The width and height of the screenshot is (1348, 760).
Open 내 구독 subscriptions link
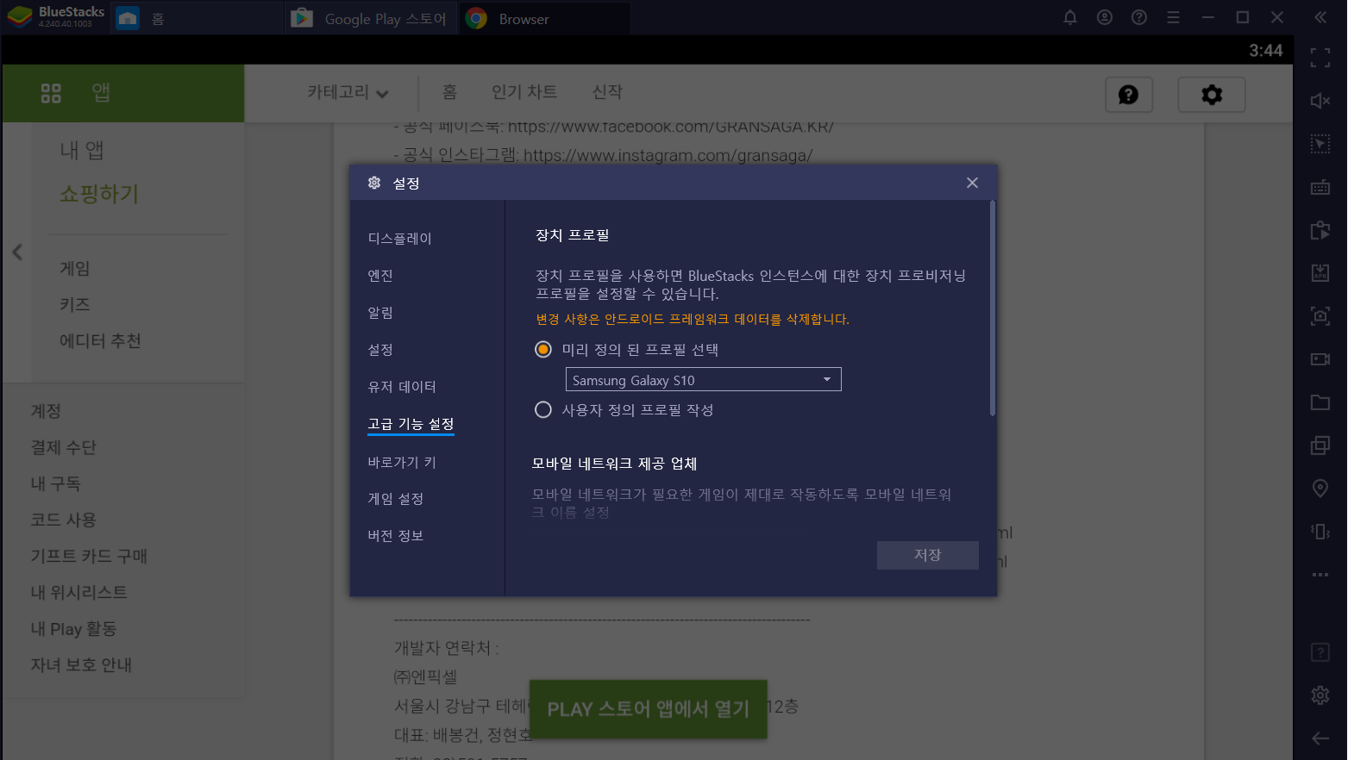pyautogui.click(x=55, y=484)
